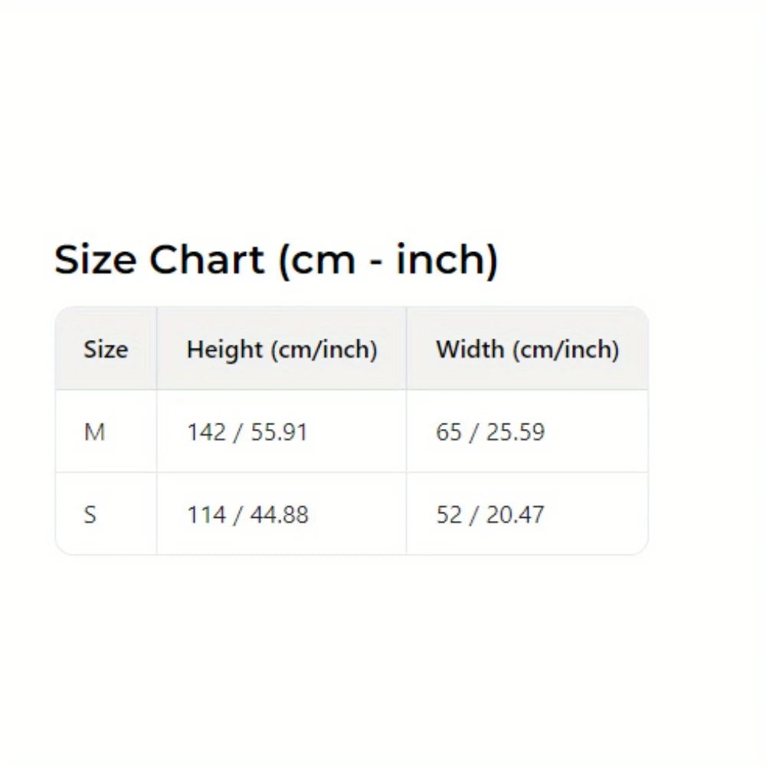The image size is (766, 766).
Task: Click the 20.47 inch width value
Action: pyautogui.click(x=516, y=514)
